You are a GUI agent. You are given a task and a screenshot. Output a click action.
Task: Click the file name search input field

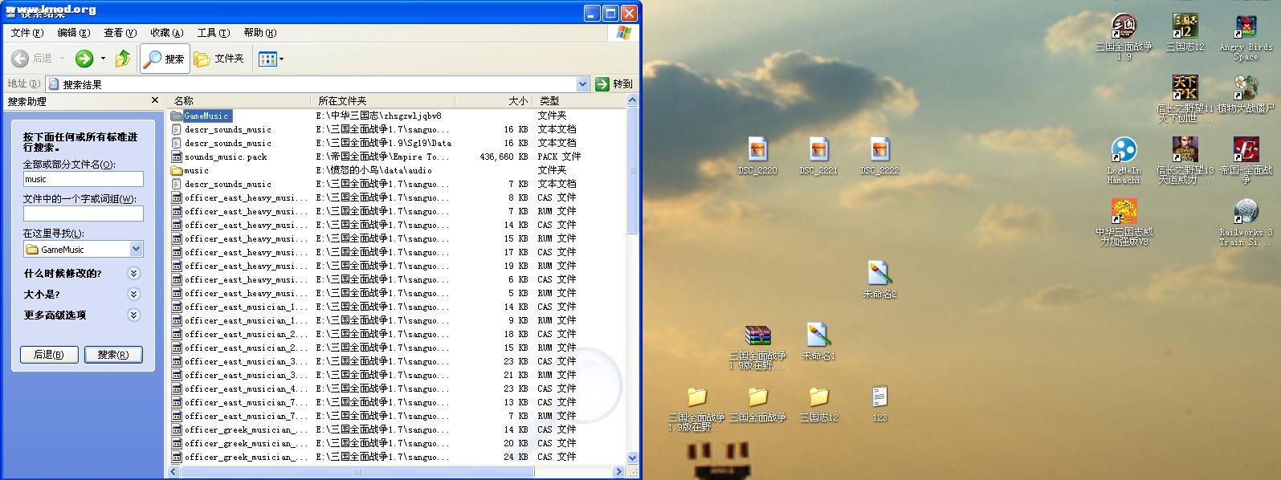[83, 180]
